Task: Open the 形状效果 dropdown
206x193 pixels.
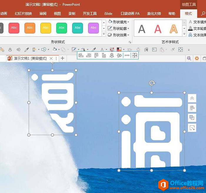Action: (x=119, y=35)
